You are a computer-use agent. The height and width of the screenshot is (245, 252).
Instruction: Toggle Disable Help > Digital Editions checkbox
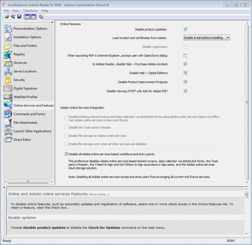[x=185, y=73]
